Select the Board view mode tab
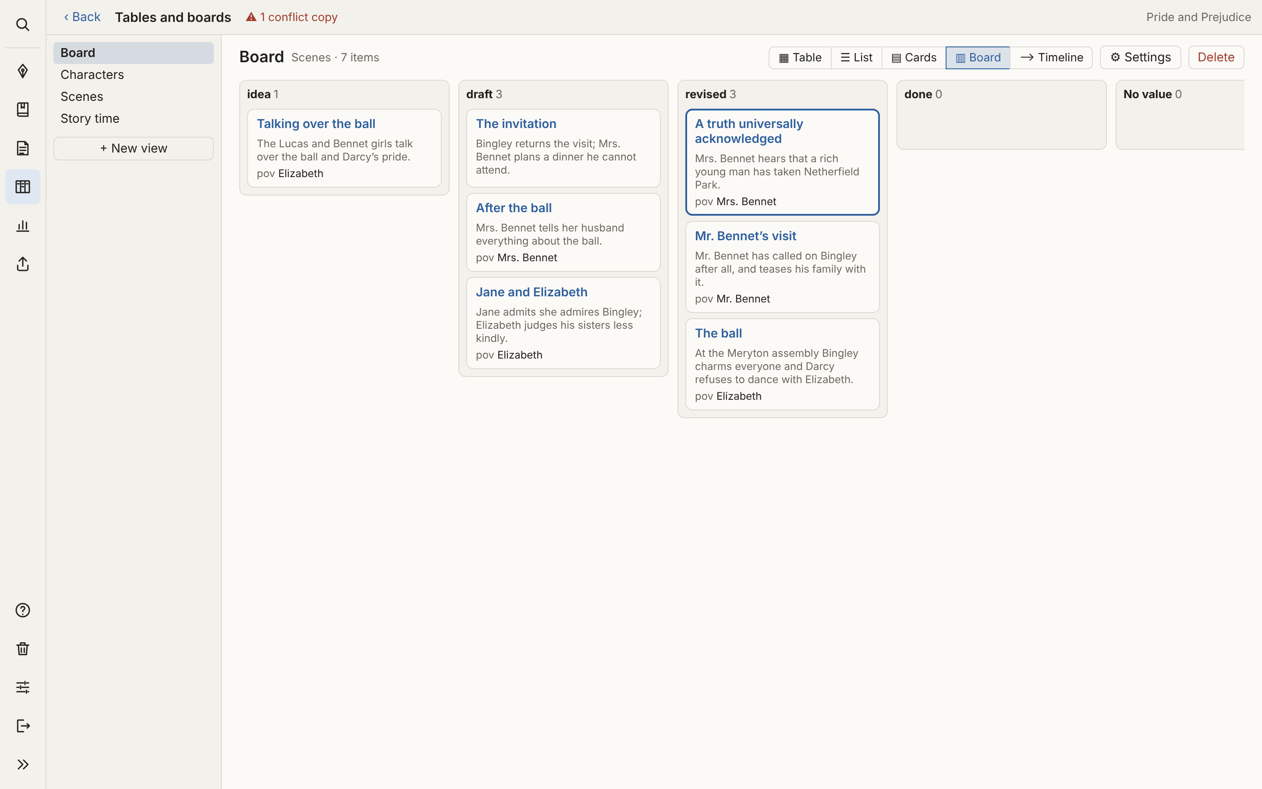The width and height of the screenshot is (1262, 789). point(978,57)
